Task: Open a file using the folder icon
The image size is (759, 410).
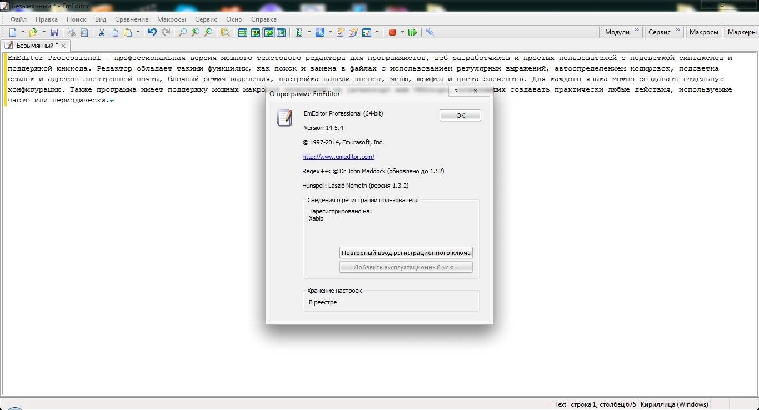Action: (33, 32)
